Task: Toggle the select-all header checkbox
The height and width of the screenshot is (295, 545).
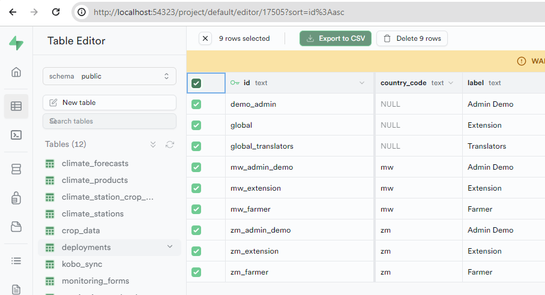Action: (196, 83)
